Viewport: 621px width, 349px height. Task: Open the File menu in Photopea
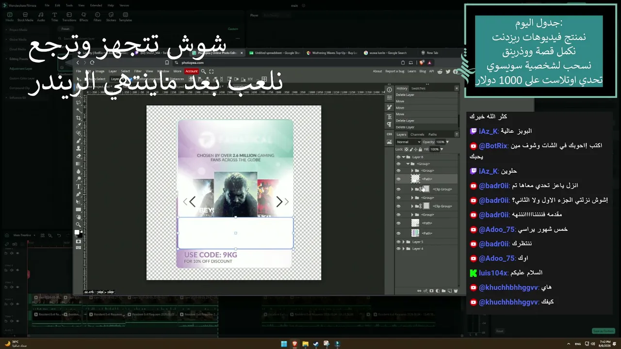coord(79,71)
